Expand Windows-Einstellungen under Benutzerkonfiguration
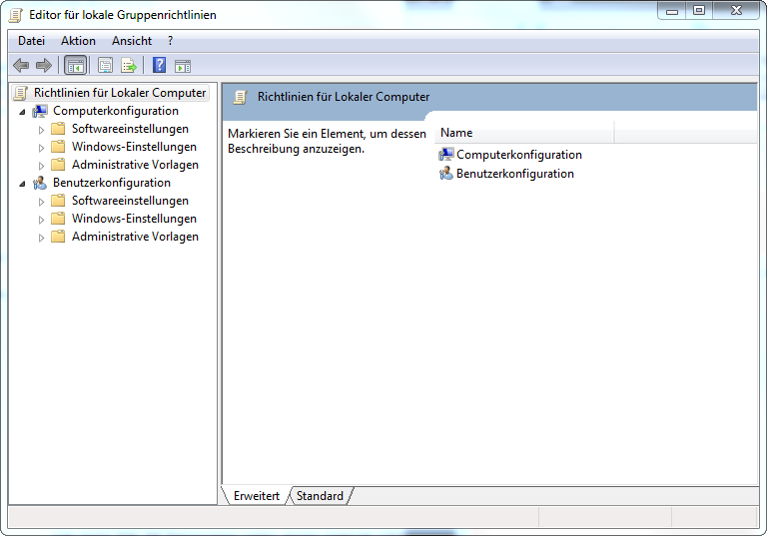The image size is (767, 536). coord(41,220)
